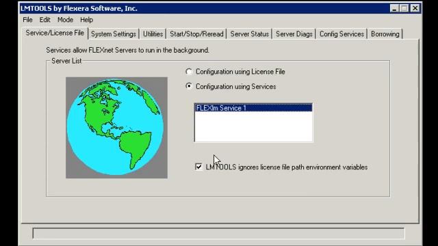The width and height of the screenshot is (438, 246).
Task: Open the Help menu
Action: (86, 20)
